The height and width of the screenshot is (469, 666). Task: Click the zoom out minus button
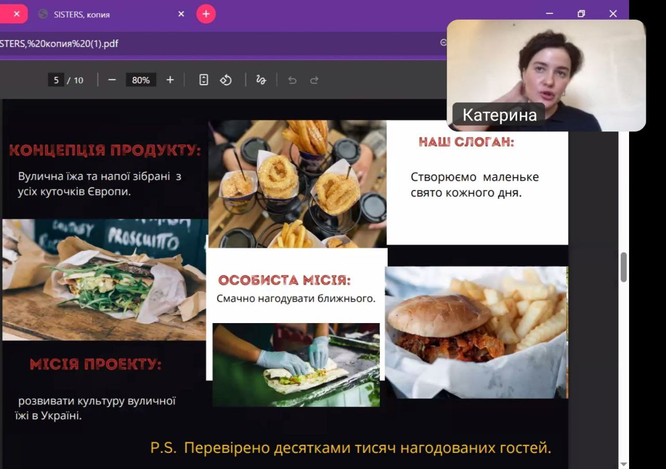pyautogui.click(x=112, y=80)
